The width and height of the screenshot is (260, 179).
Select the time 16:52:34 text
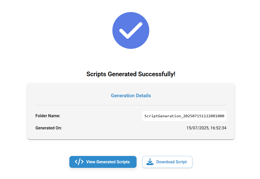point(218,128)
